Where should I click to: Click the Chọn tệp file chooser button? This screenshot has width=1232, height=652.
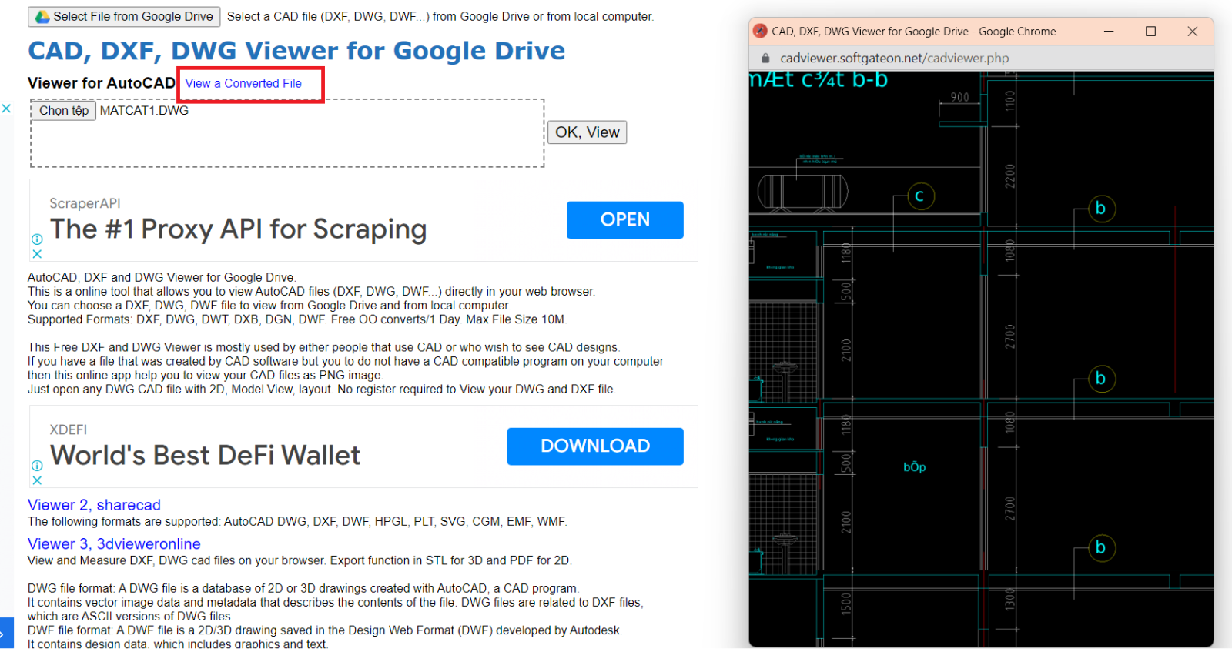[x=64, y=111]
